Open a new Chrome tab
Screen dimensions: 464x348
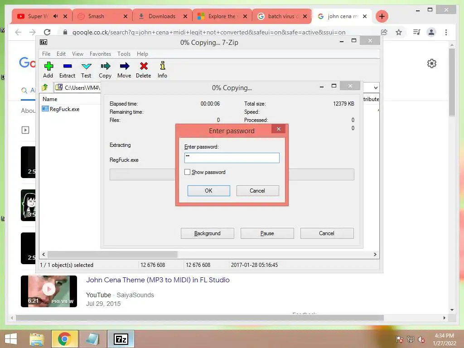tap(382, 16)
